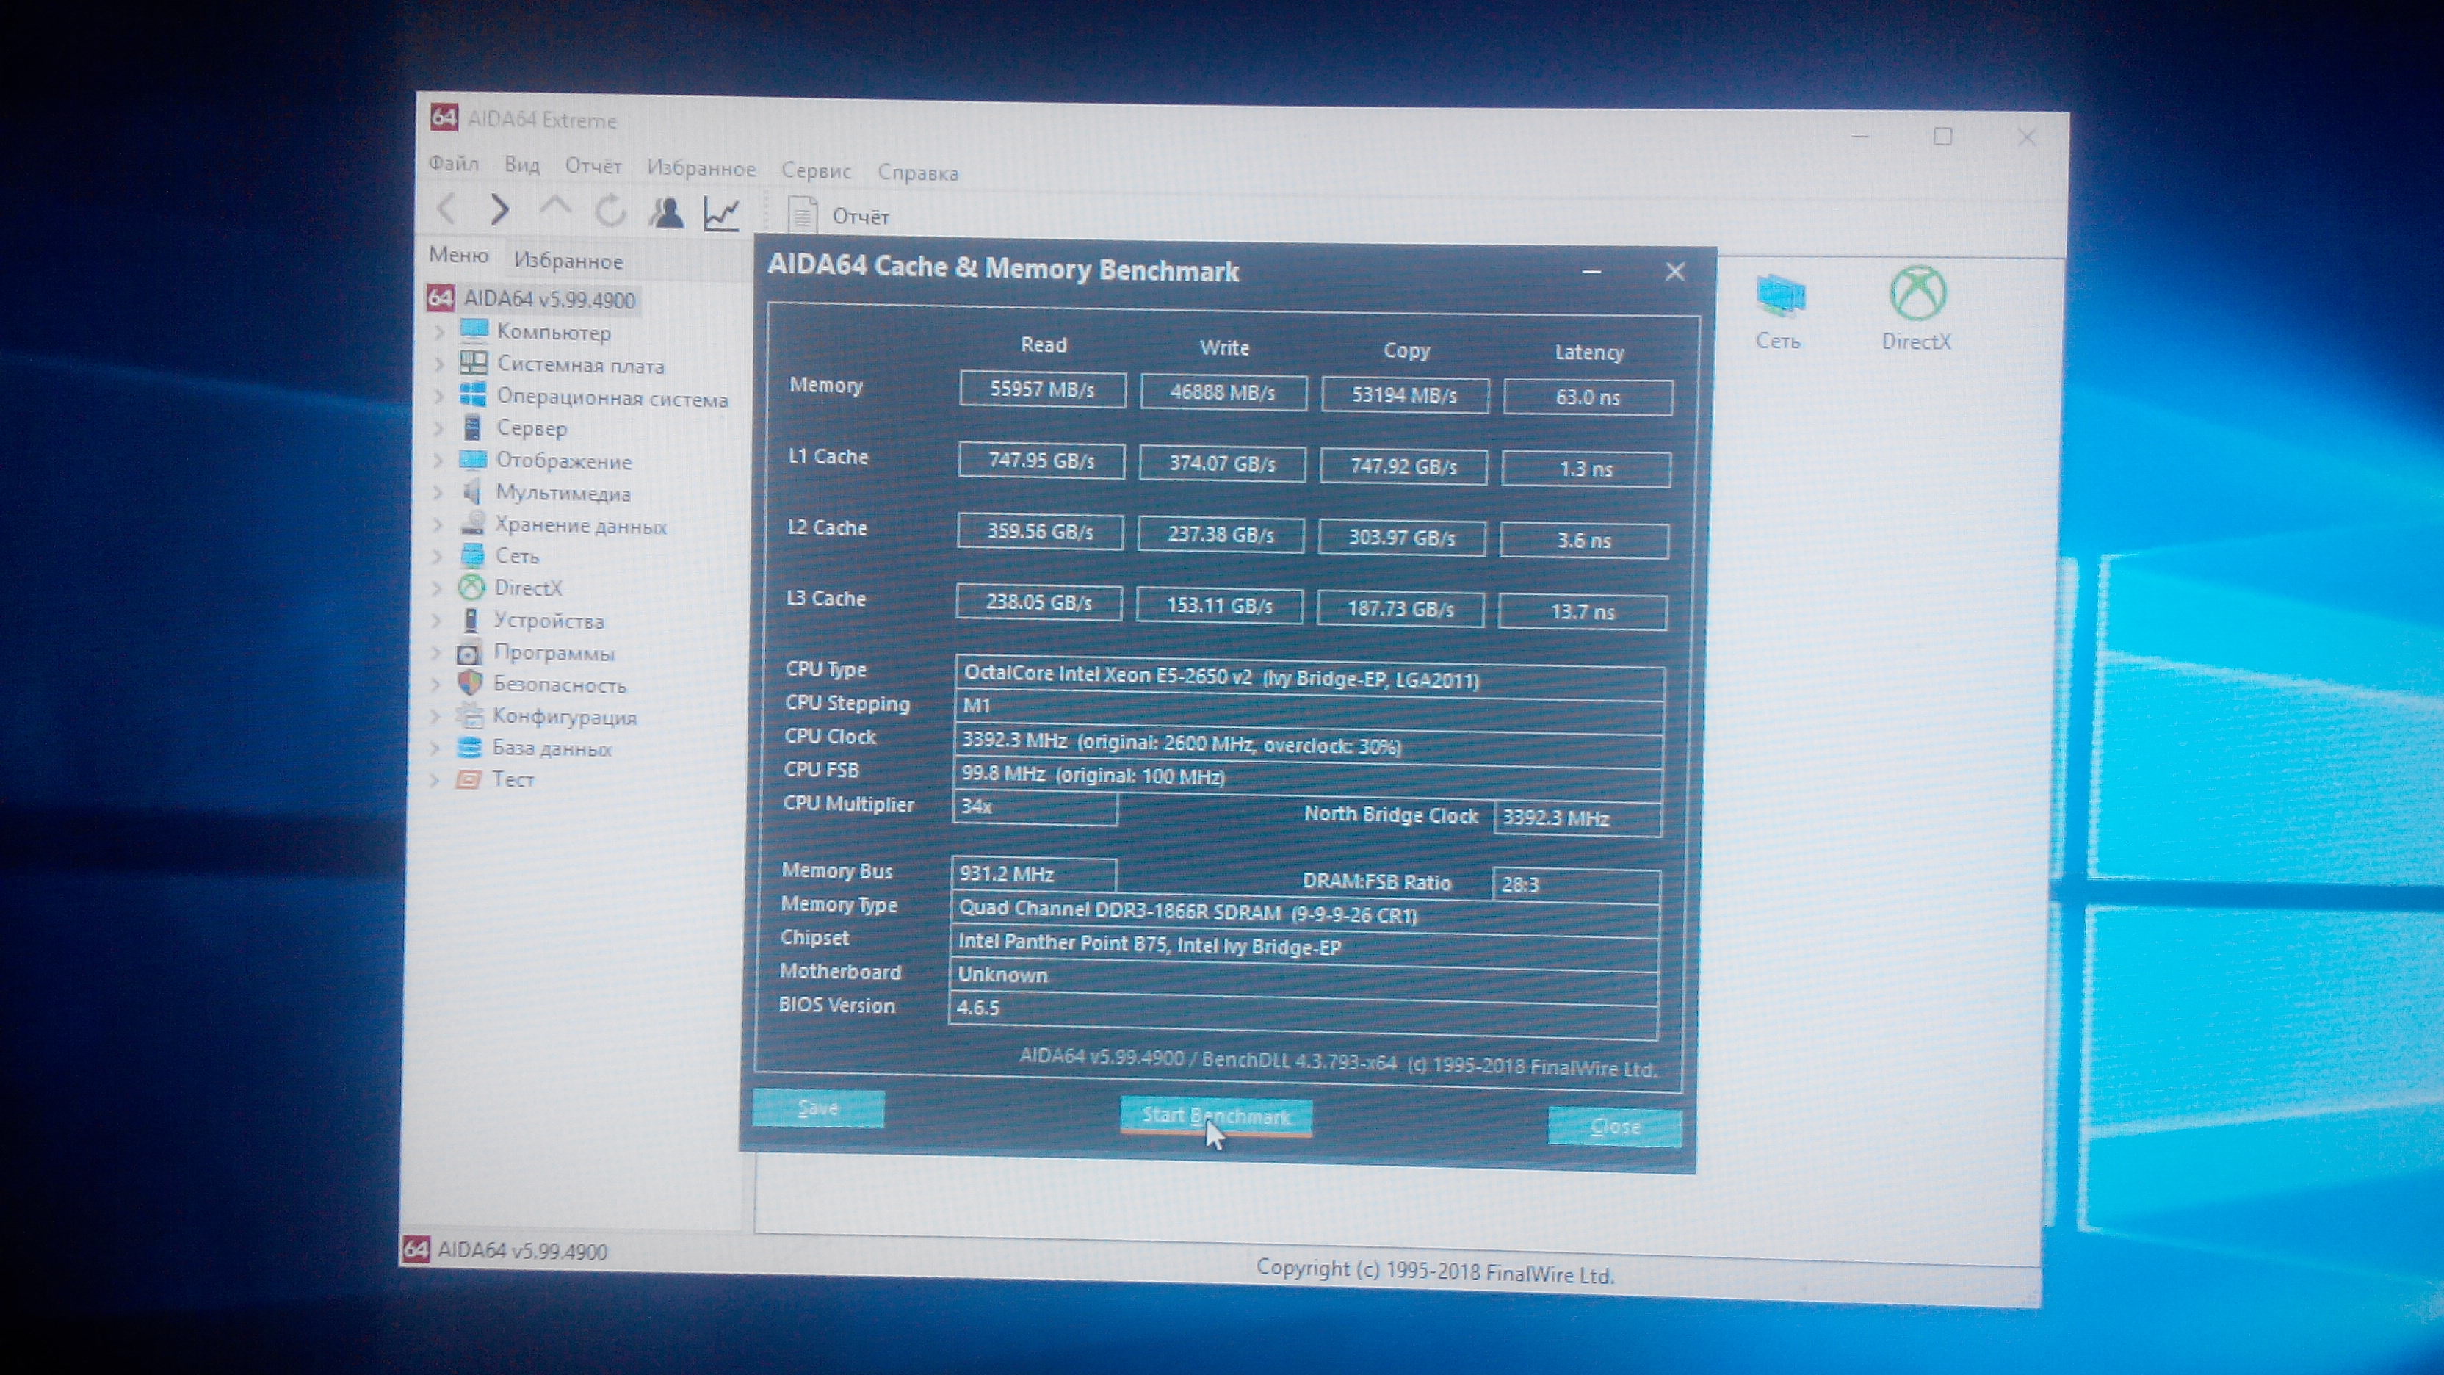Switch to the Избранное tab
Viewport: 2444px width, 1375px height.
(x=568, y=261)
